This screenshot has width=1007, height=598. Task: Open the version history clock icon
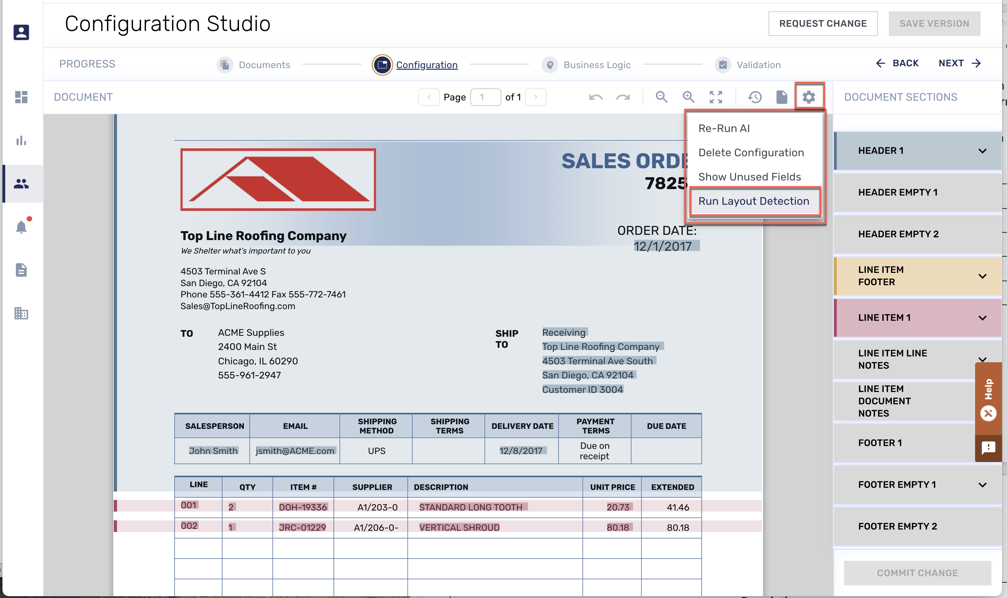click(754, 97)
